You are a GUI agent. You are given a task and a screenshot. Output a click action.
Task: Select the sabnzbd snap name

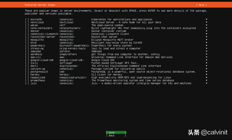coord(36,52)
